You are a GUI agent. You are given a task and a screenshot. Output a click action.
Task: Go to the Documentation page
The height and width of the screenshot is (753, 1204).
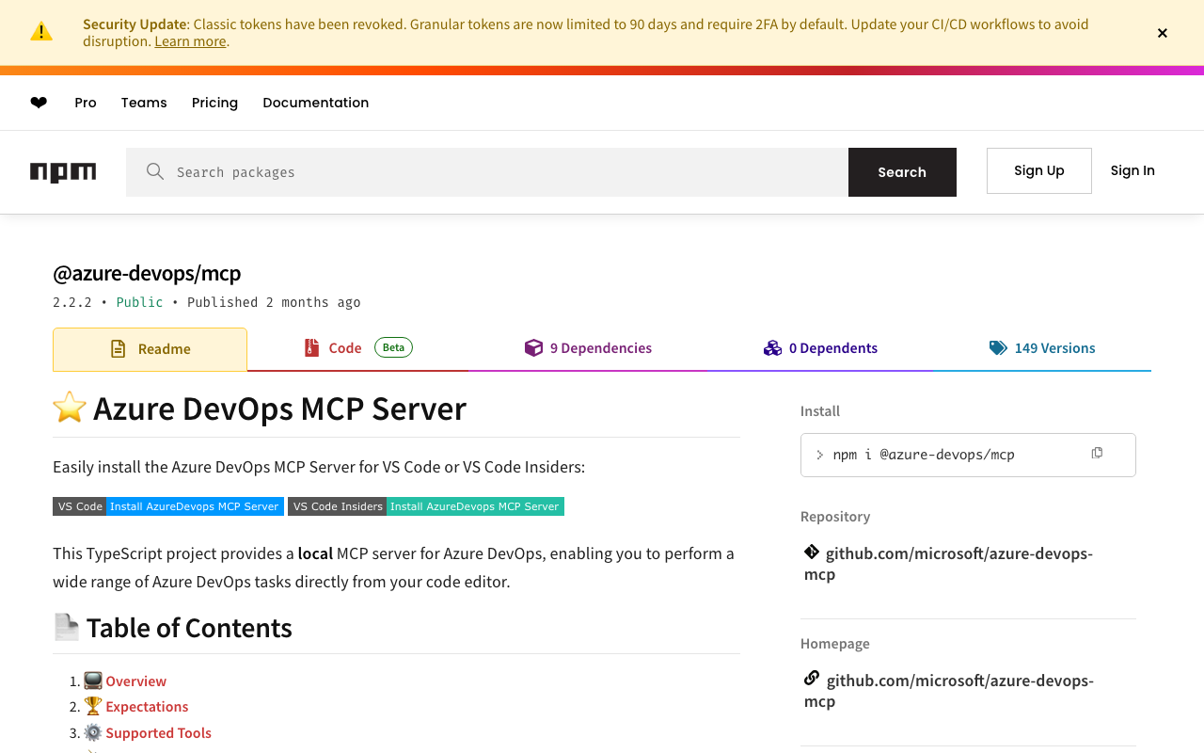tap(315, 103)
